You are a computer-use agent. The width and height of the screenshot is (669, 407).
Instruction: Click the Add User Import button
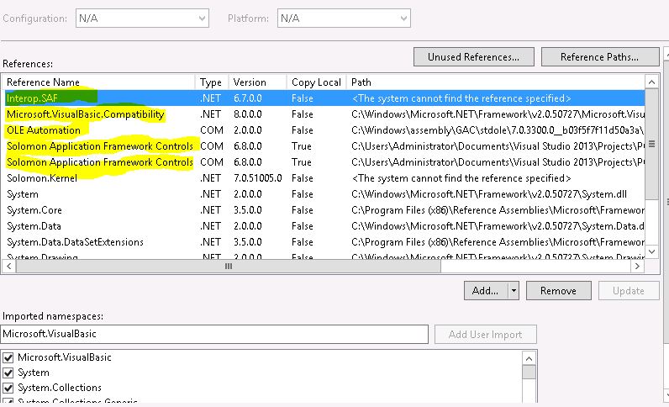[x=486, y=335]
